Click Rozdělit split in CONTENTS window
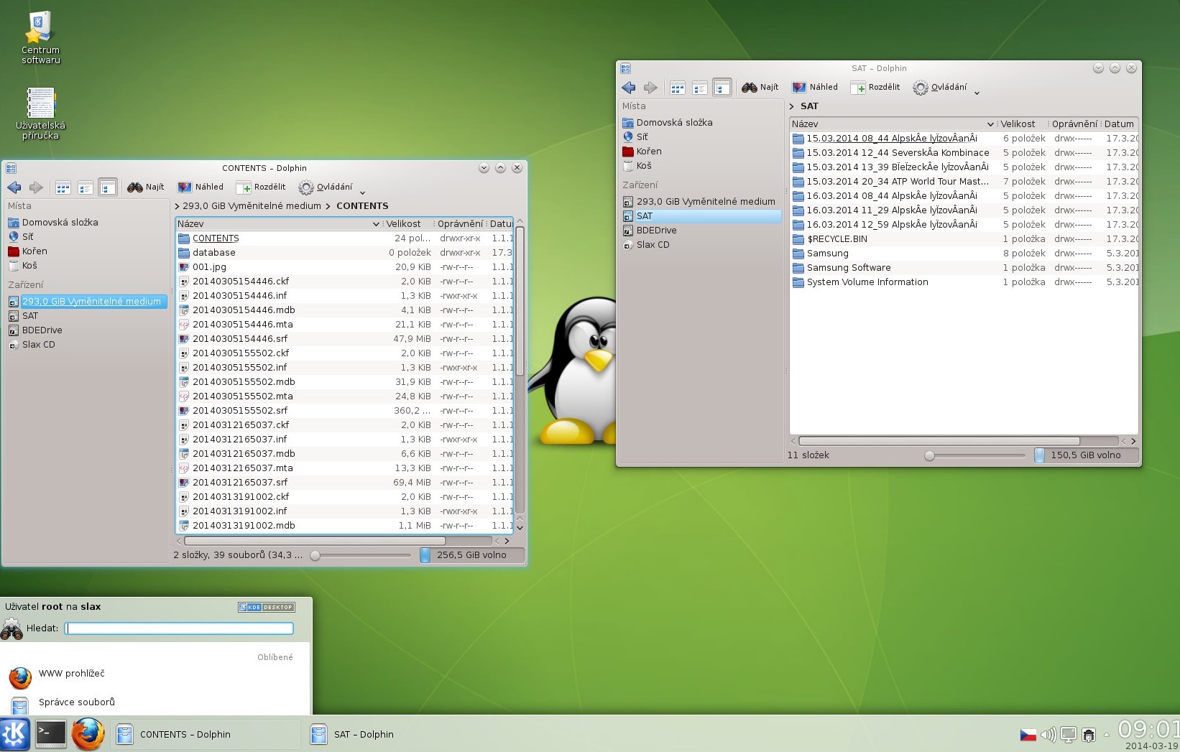The width and height of the screenshot is (1180, 752). (262, 187)
